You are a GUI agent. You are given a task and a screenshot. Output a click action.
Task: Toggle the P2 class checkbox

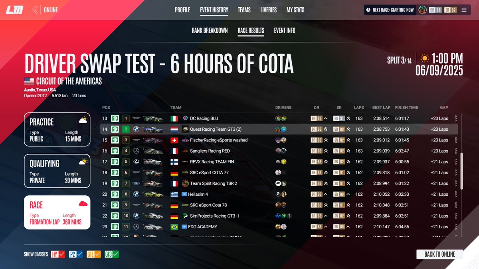tap(76, 254)
